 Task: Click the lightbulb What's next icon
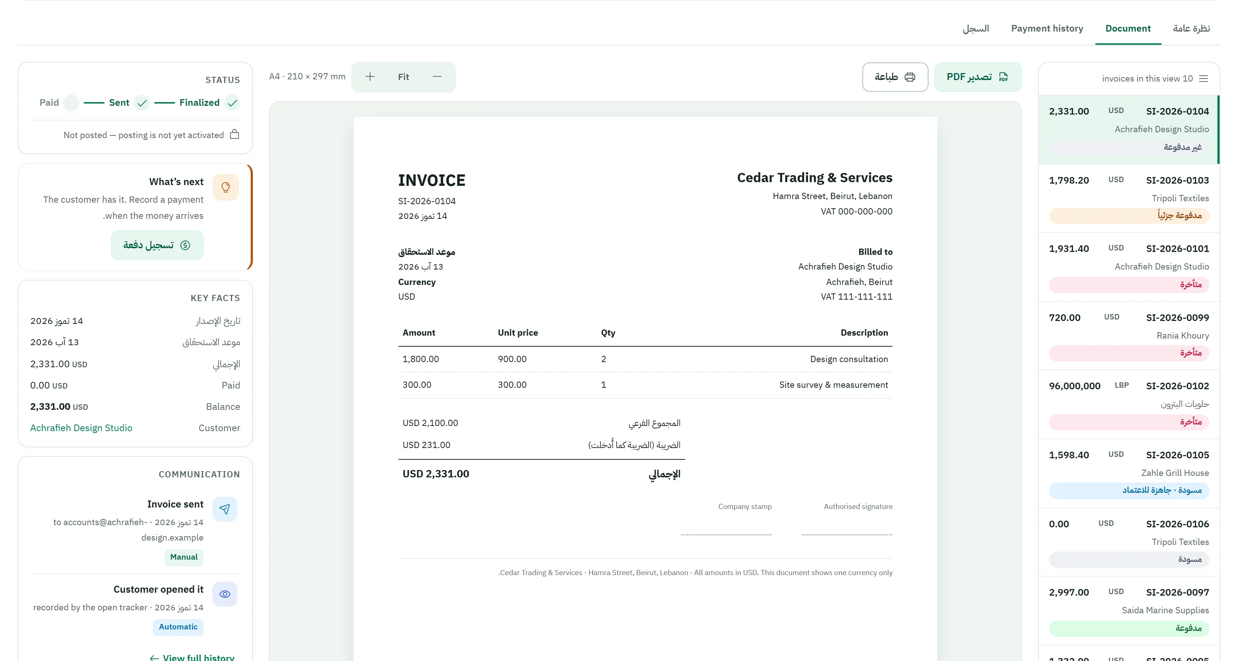225,187
